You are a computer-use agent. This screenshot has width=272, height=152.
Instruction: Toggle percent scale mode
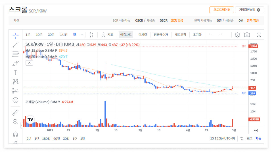click(242, 138)
